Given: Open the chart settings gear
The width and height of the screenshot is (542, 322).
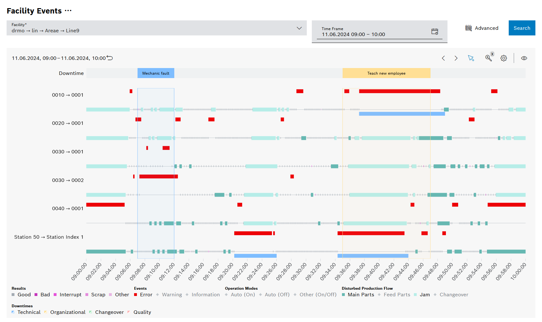Looking at the screenshot, I should [504, 58].
